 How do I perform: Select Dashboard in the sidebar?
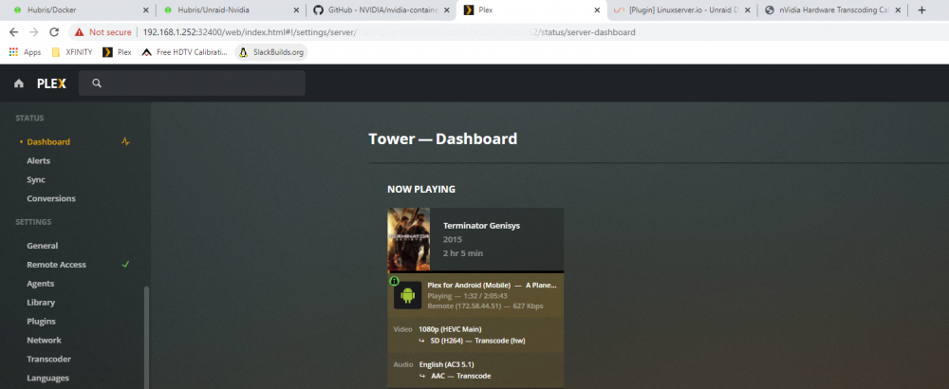pos(48,141)
